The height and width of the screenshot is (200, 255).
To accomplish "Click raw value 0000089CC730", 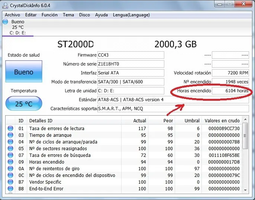I will click(x=224, y=129).
